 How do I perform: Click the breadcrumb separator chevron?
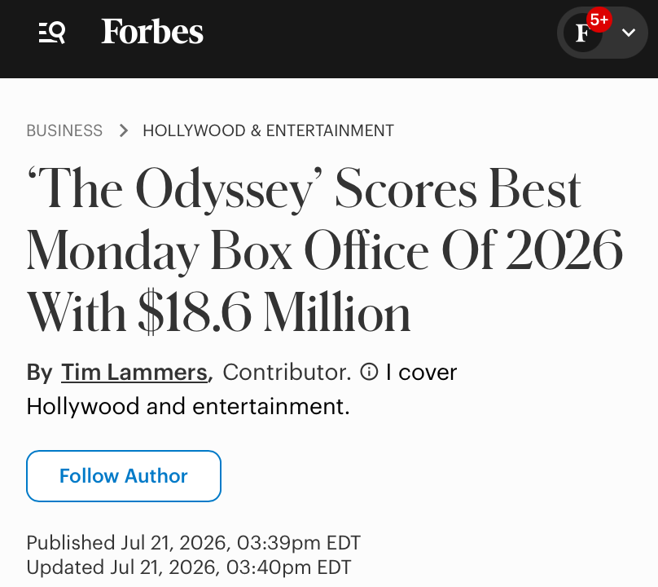[124, 130]
